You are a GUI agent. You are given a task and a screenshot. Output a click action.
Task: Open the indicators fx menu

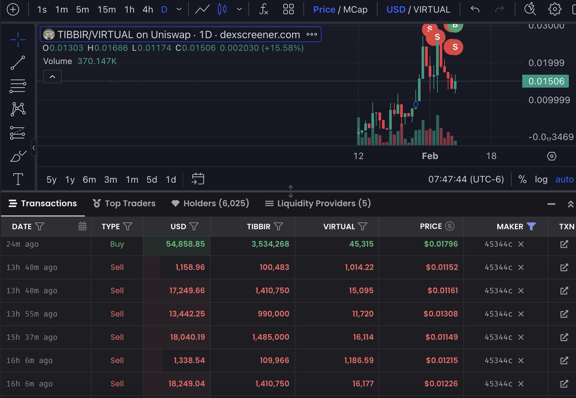263,9
